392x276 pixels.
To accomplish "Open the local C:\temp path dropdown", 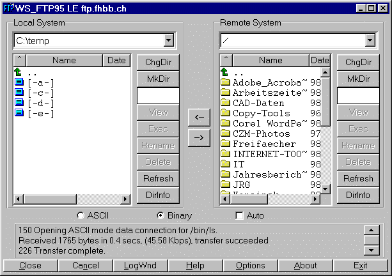I will pyautogui.click(x=168, y=41).
